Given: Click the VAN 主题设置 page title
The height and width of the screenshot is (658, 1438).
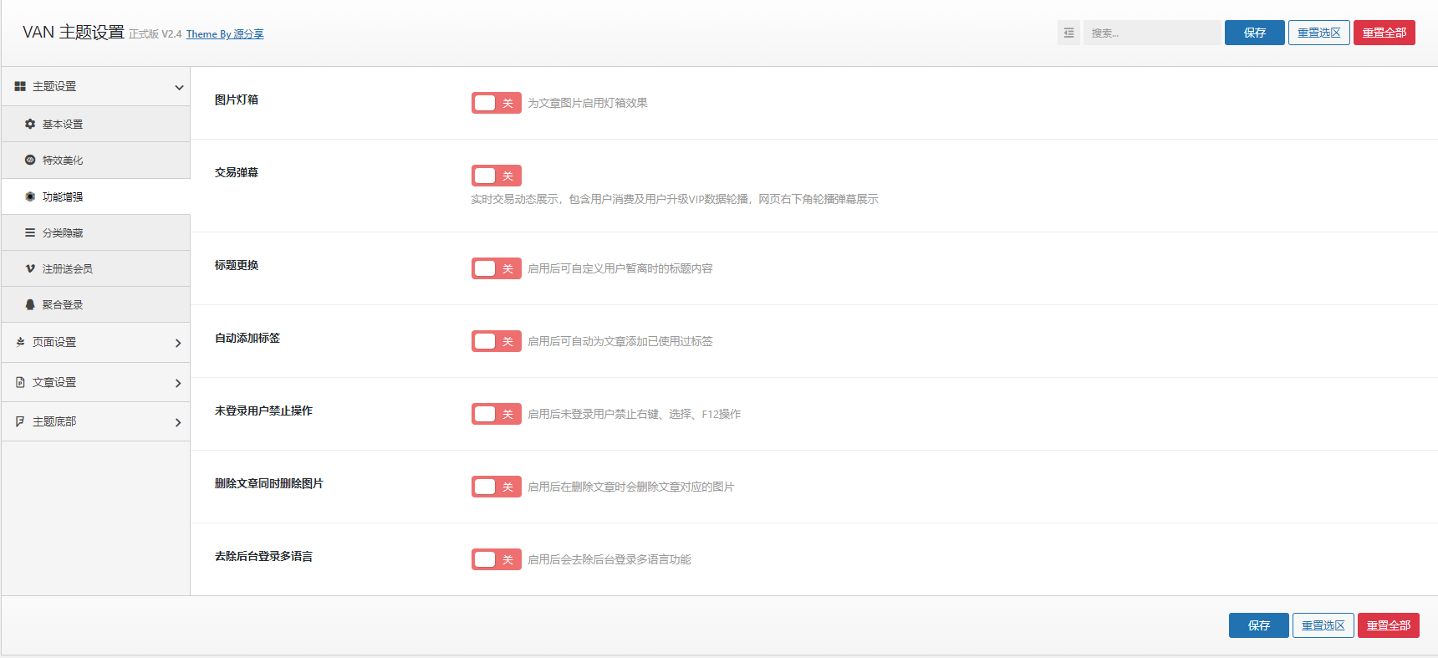Looking at the screenshot, I should [74, 32].
